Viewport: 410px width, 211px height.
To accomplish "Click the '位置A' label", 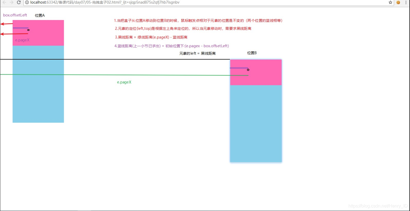I will pos(40,15).
